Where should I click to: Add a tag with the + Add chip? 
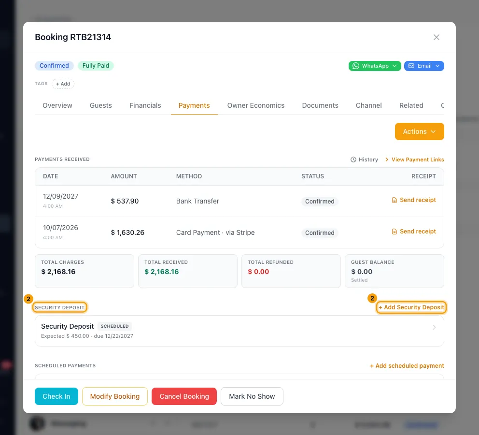click(63, 84)
